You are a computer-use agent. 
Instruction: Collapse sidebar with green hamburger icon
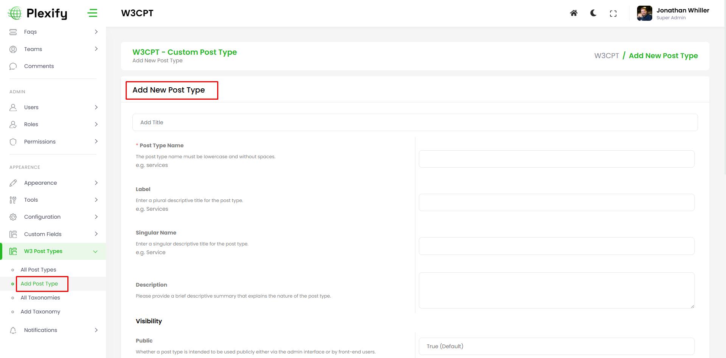tap(92, 13)
